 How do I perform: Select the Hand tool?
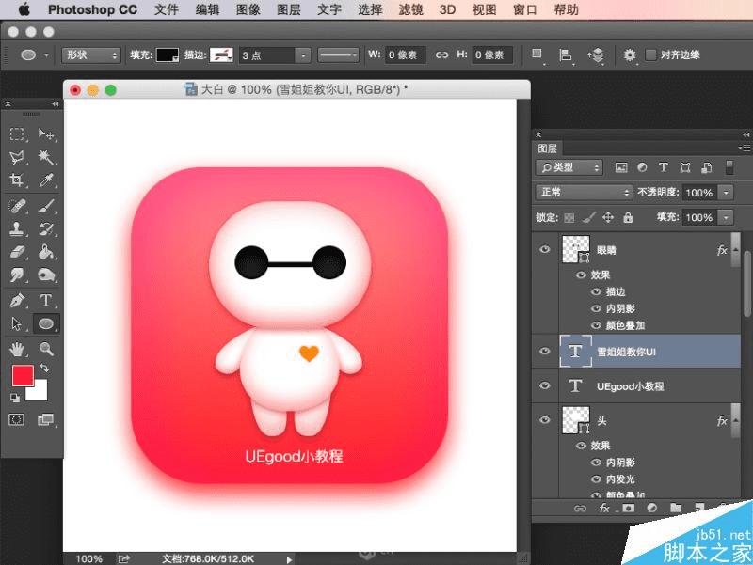coord(17,349)
